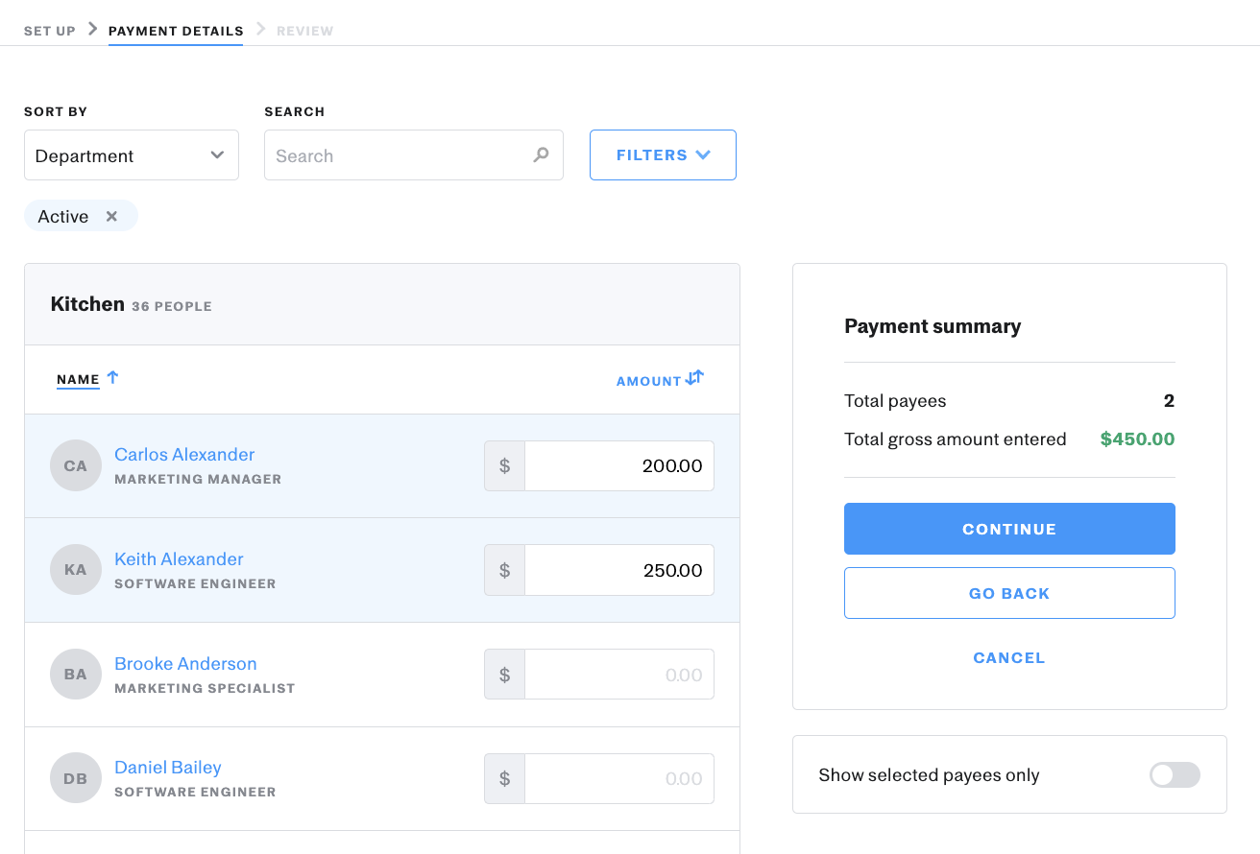Open the Sort By Department dropdown
The image size is (1260, 854).
tap(132, 155)
